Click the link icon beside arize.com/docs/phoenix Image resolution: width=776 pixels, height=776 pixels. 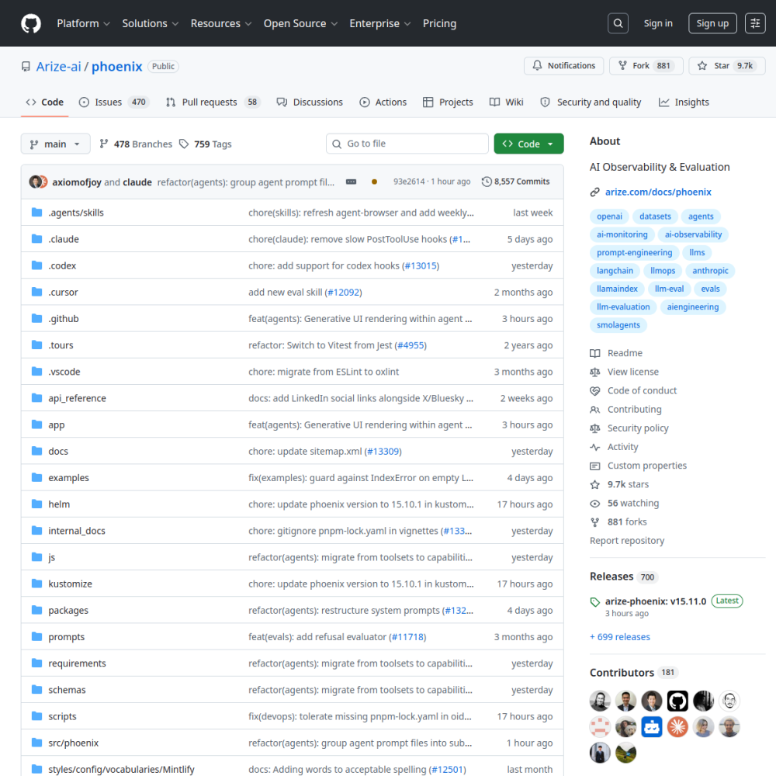tap(595, 192)
